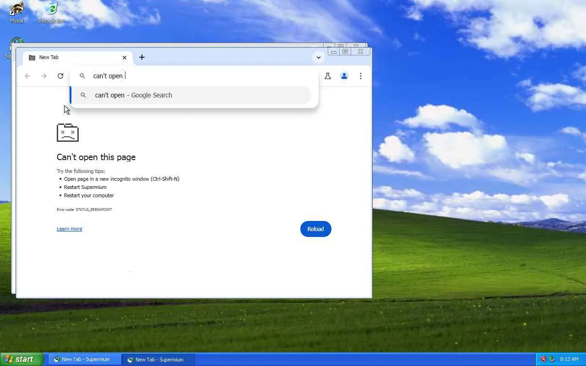Follow the Learn more link
Viewport: 586px width, 366px height.
click(70, 229)
